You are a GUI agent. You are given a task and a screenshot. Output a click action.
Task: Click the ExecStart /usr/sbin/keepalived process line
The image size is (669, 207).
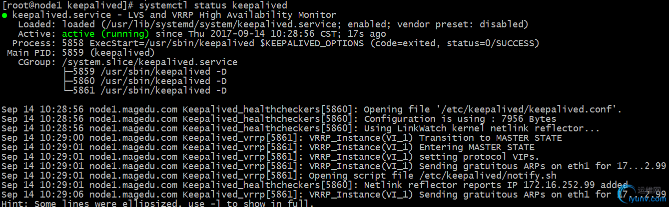(276, 43)
